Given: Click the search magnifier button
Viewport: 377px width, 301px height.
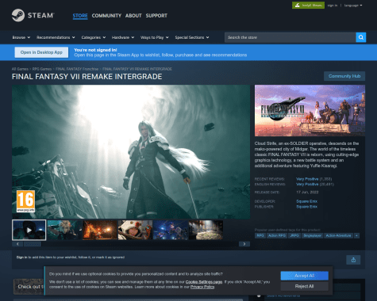Looking at the screenshot, I should (x=361, y=37).
